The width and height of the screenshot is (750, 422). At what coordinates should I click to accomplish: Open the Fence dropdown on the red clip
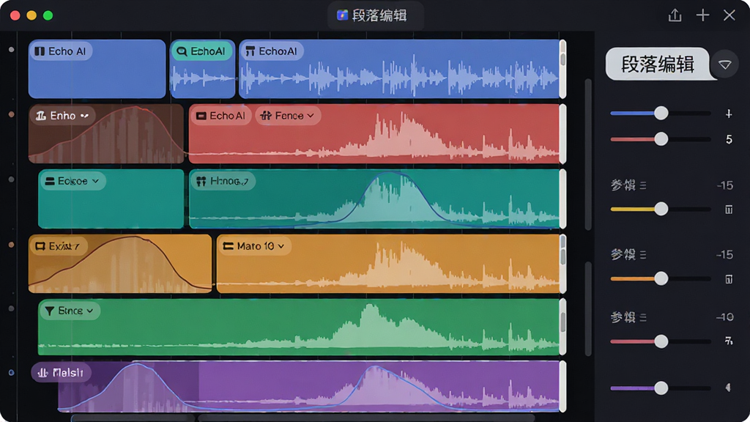click(x=288, y=116)
